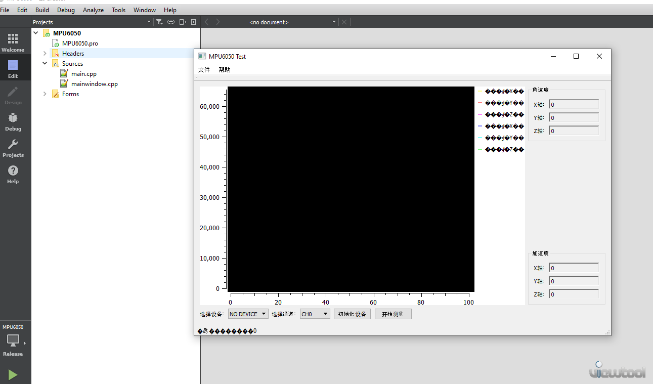Click the 角速度 X轴 value field

point(574,104)
